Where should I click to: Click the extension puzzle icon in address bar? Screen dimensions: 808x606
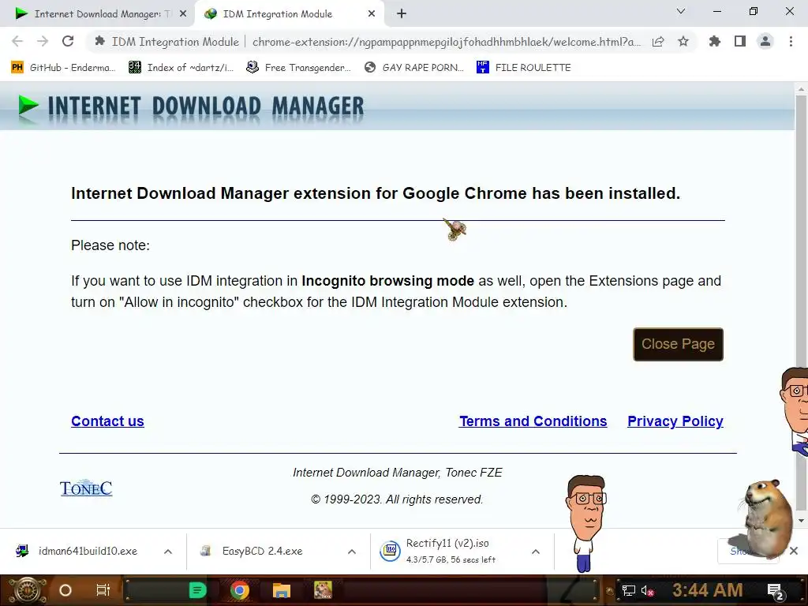click(x=100, y=41)
